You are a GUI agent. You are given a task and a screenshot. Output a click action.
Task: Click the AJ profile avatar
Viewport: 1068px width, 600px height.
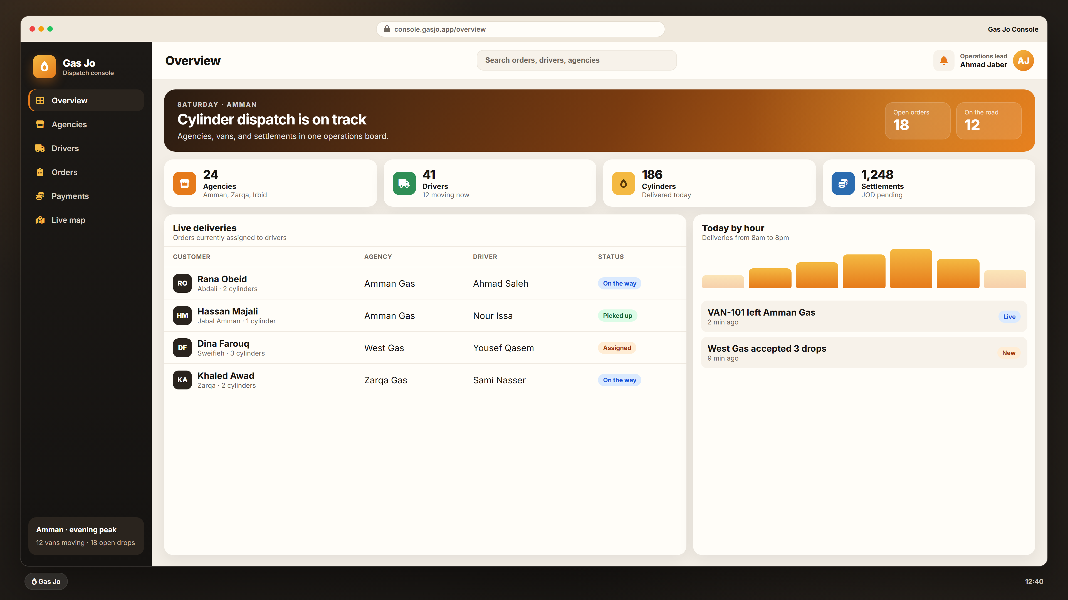(1023, 61)
